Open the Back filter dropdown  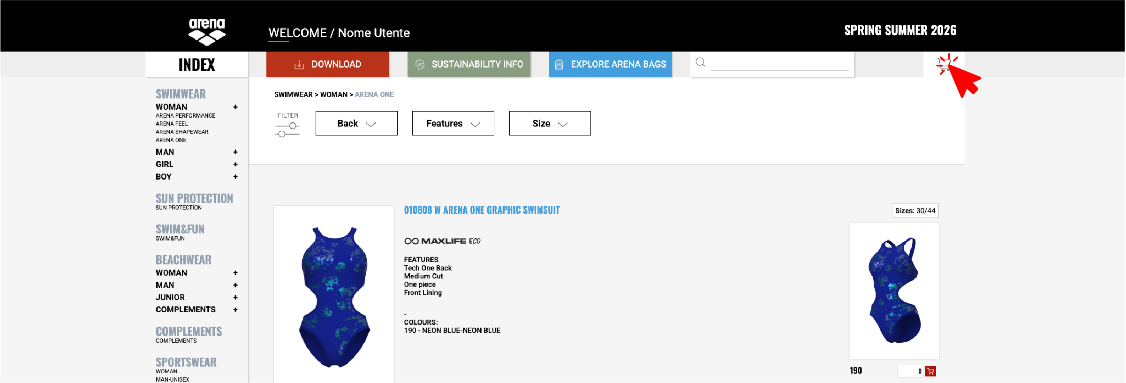point(356,123)
